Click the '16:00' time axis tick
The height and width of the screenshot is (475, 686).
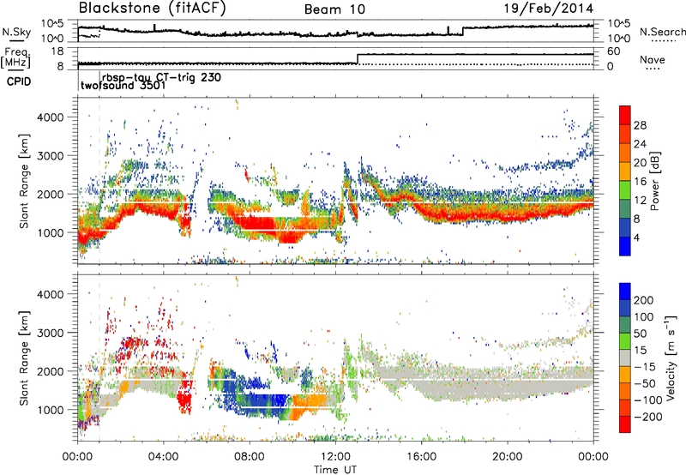point(421,457)
